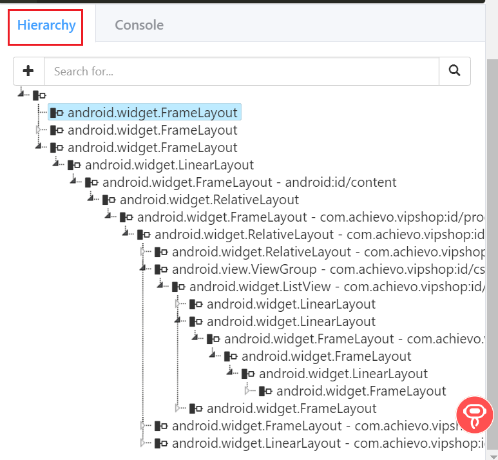498x460 pixels.
Task: Switch to the Hierarchy tab
Action: coord(46,26)
